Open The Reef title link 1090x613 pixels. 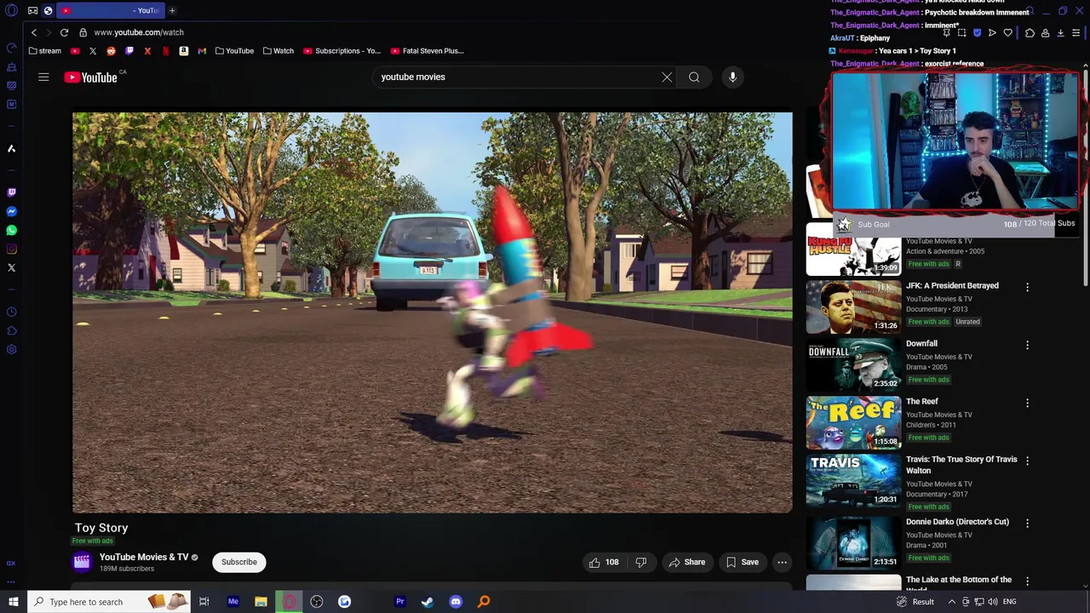(922, 401)
